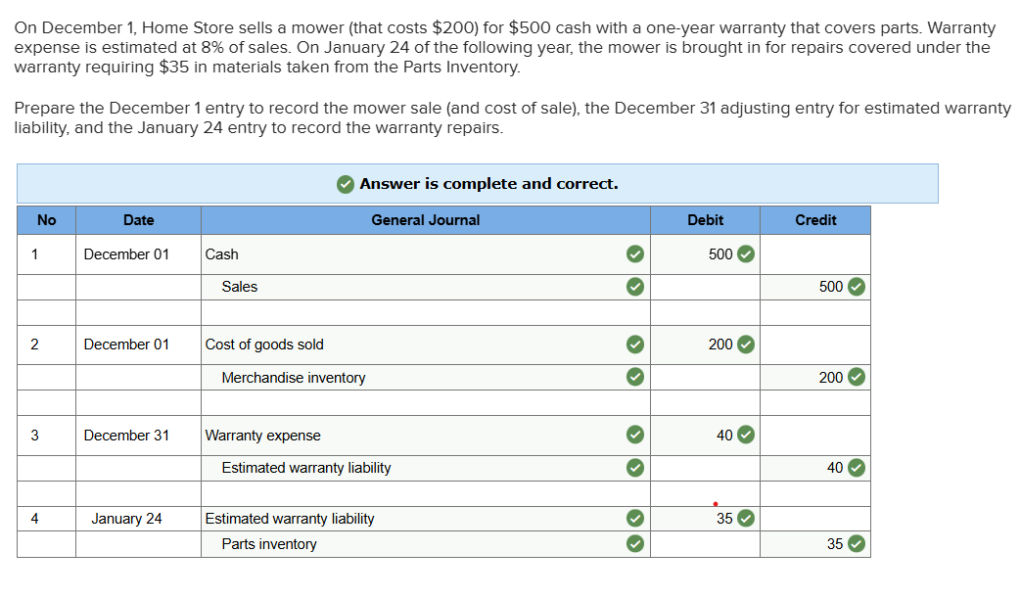
Task: Click checkmark next to 35 credit value
Action: [857, 543]
